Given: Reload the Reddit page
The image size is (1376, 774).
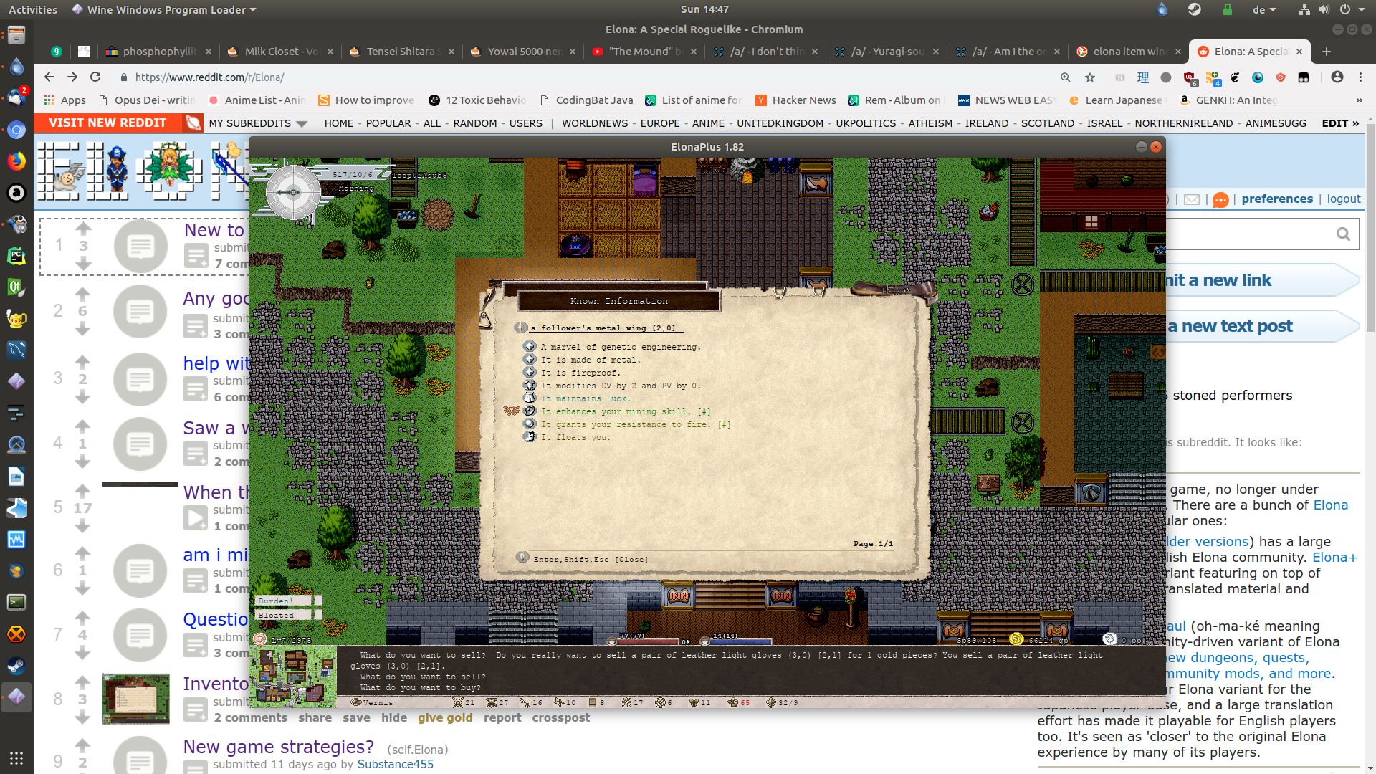Looking at the screenshot, I should (95, 77).
